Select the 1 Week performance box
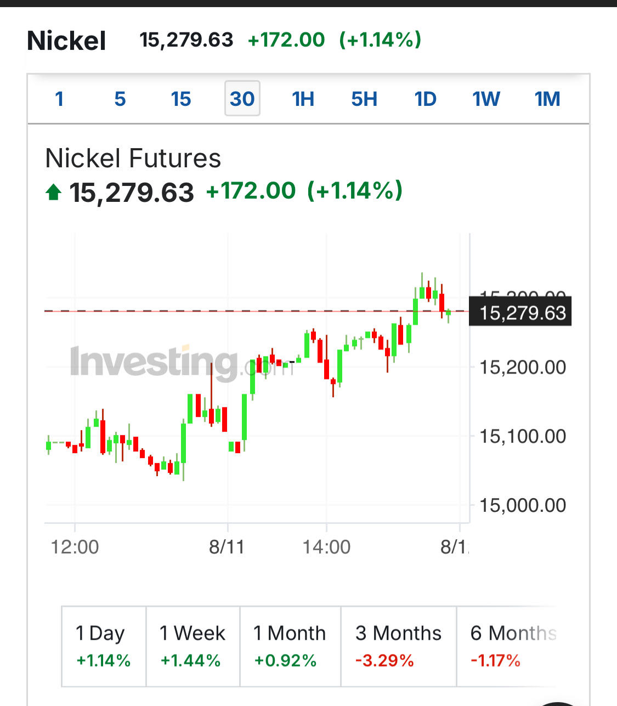The width and height of the screenshot is (617, 706). [193, 646]
